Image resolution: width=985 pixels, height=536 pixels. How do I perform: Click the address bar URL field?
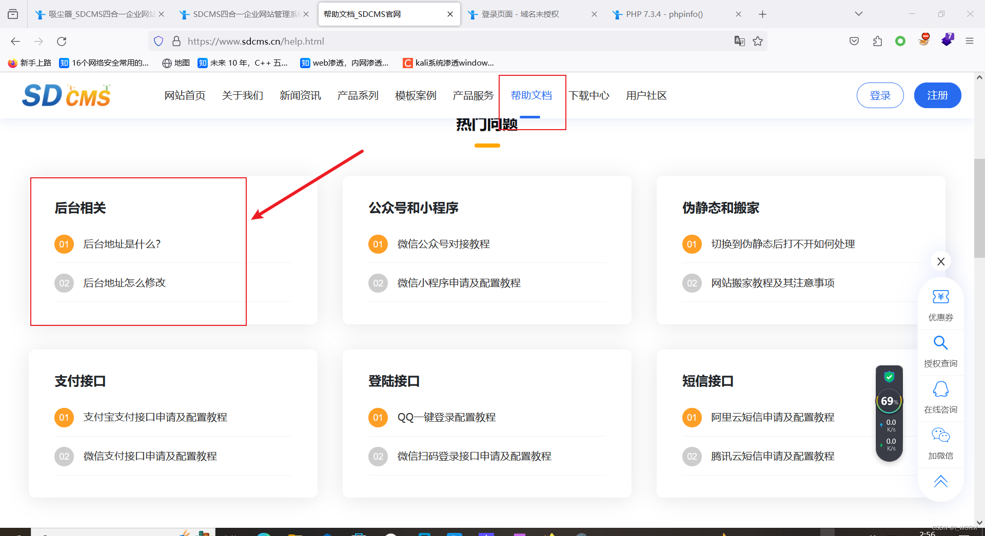click(x=457, y=41)
